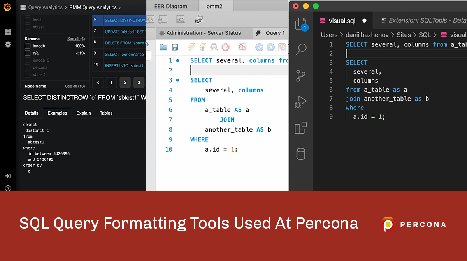Go to page 1 in PMM pagination
The image size is (467, 261).
click(x=111, y=82)
